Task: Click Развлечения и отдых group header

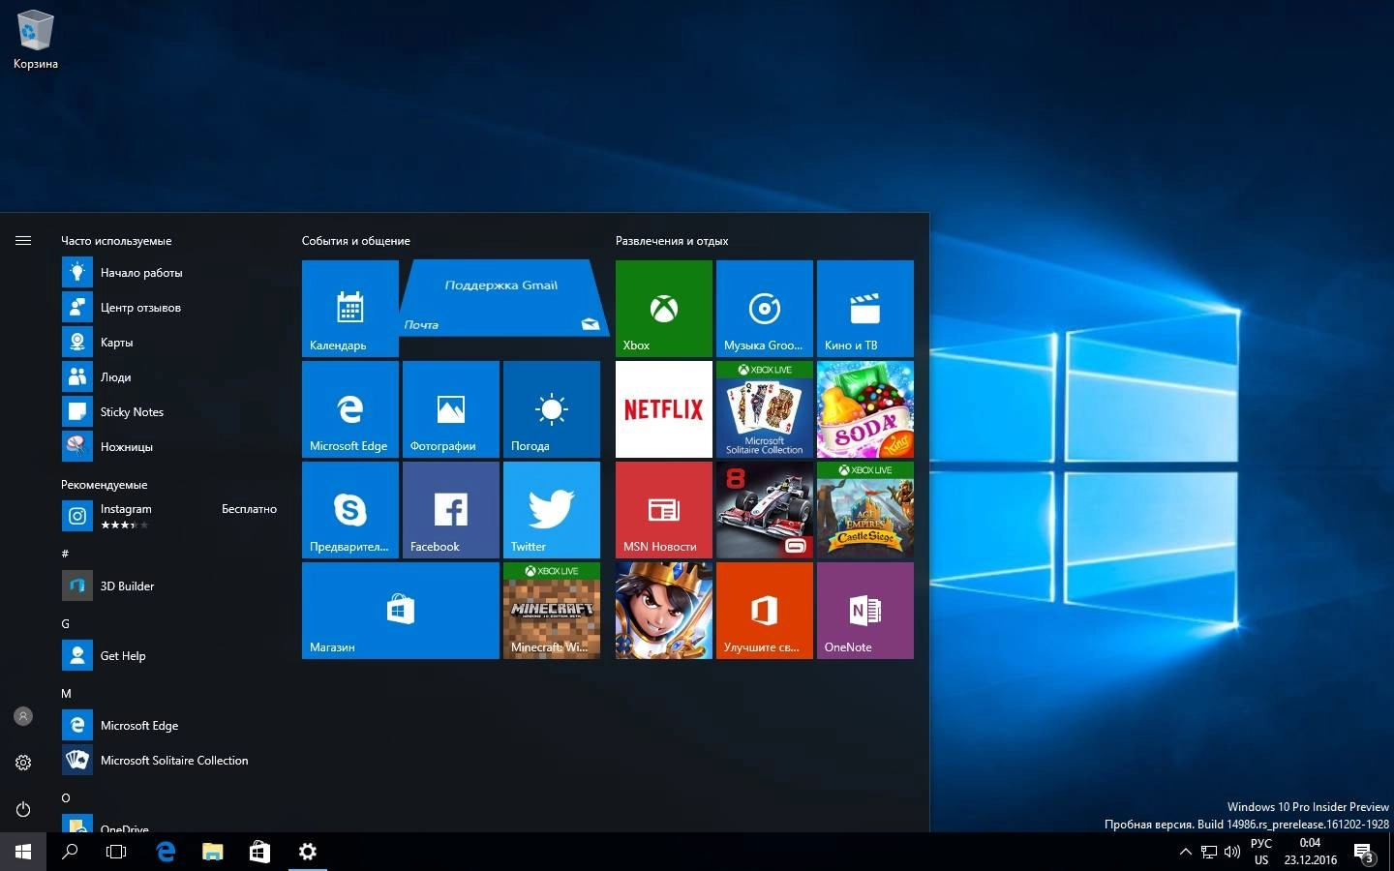Action: click(x=672, y=241)
